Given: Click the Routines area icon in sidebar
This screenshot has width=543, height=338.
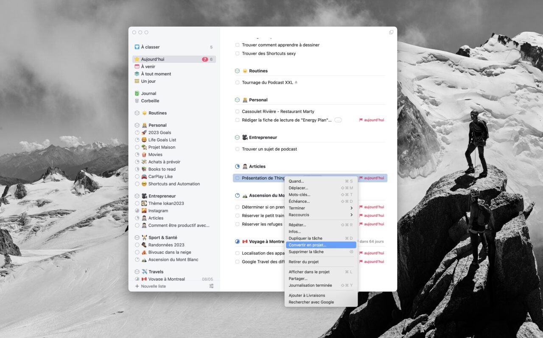Looking at the screenshot, I should click(137, 113).
